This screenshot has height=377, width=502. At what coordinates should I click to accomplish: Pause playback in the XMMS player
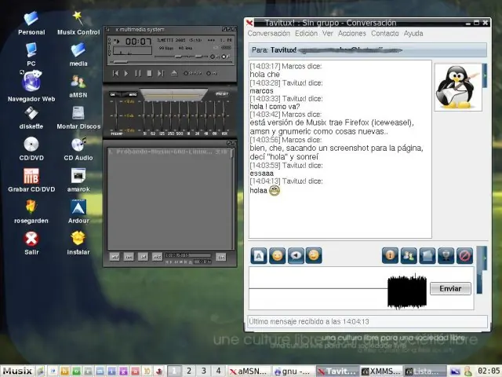[138, 73]
